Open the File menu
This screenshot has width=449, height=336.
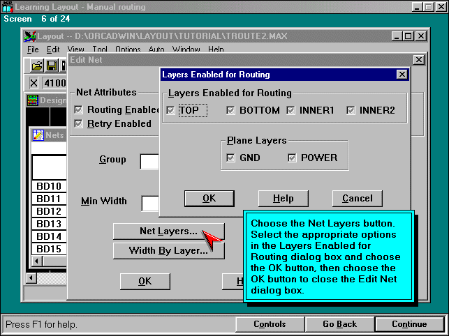33,49
